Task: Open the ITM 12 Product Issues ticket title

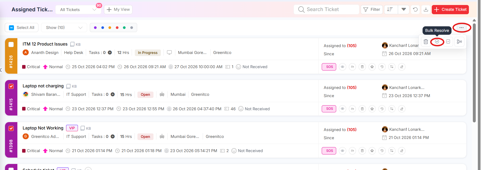Action: click(x=45, y=44)
